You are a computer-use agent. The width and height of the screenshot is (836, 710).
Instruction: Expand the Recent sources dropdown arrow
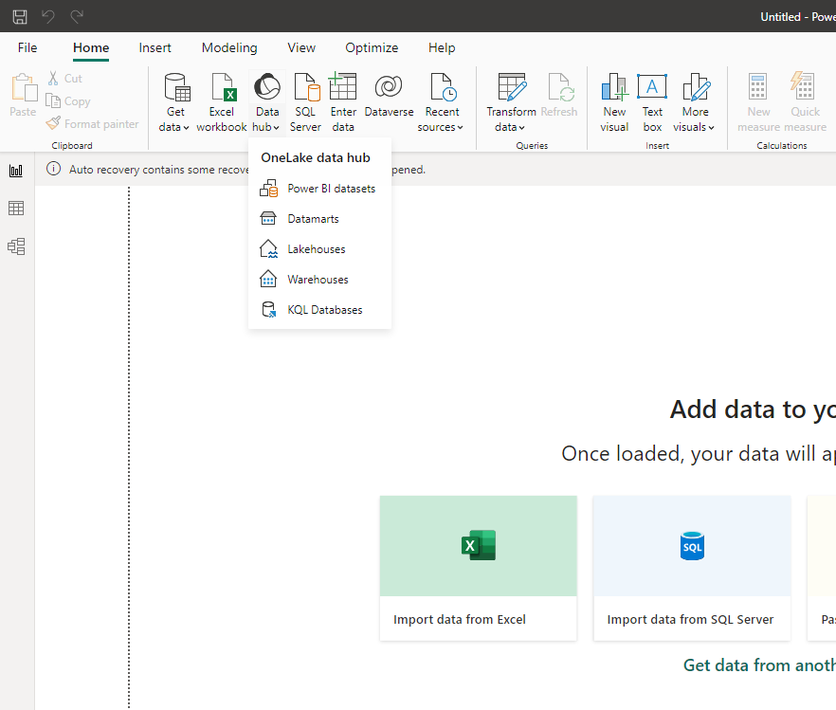[460, 128]
